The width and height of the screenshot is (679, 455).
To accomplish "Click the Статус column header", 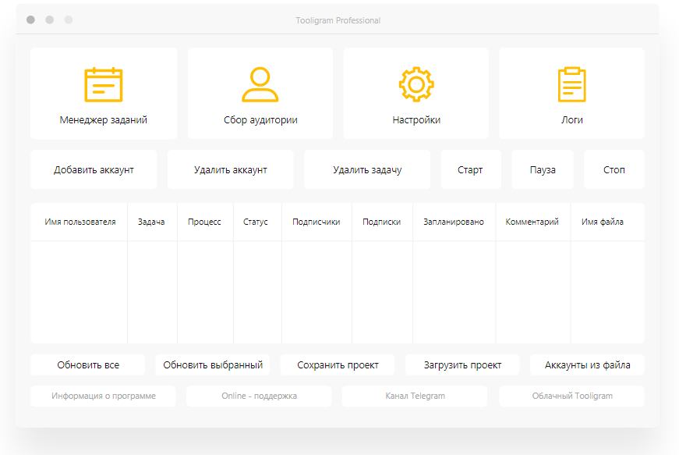I will point(255,222).
